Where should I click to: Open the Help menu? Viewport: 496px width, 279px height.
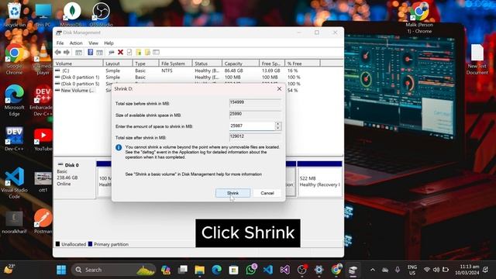108,43
